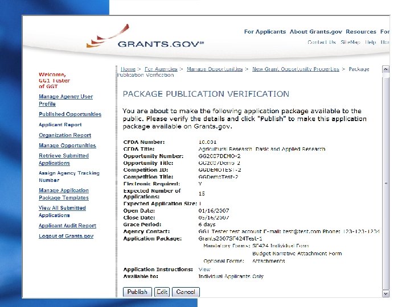Click Logout of Grants.gov link
The width and height of the screenshot is (410, 307).
pos(66,236)
